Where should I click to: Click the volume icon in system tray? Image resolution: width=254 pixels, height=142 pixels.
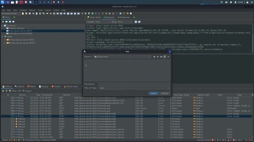click(x=226, y=2)
